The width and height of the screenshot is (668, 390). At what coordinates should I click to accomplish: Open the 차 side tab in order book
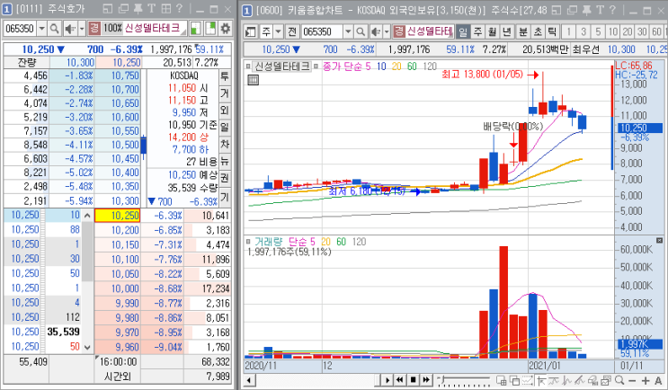225,145
